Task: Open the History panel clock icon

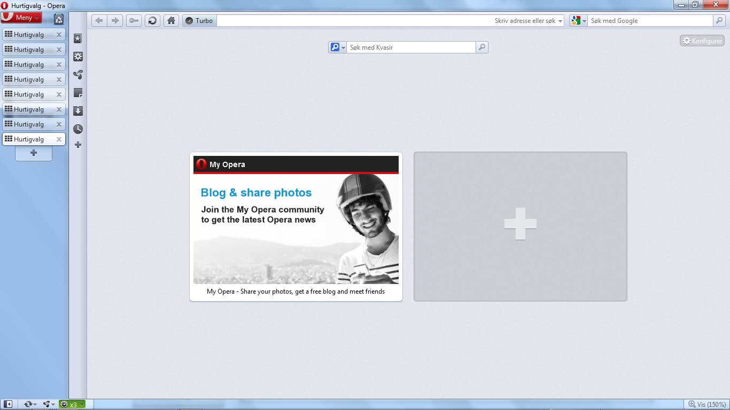Action: 78,129
